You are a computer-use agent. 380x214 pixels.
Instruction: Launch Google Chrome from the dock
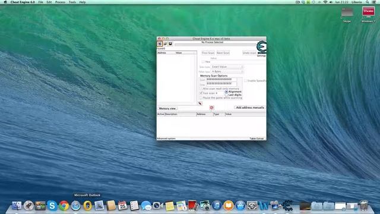(x=64, y=206)
